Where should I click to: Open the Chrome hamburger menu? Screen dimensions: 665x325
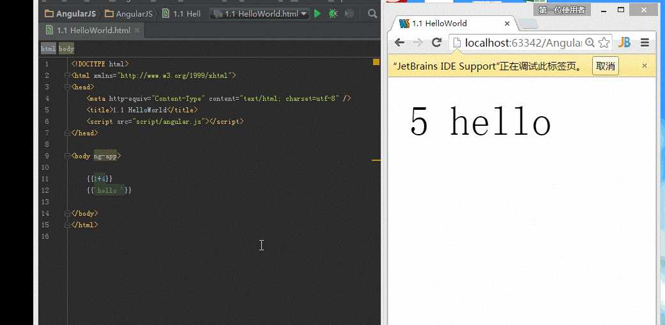645,42
